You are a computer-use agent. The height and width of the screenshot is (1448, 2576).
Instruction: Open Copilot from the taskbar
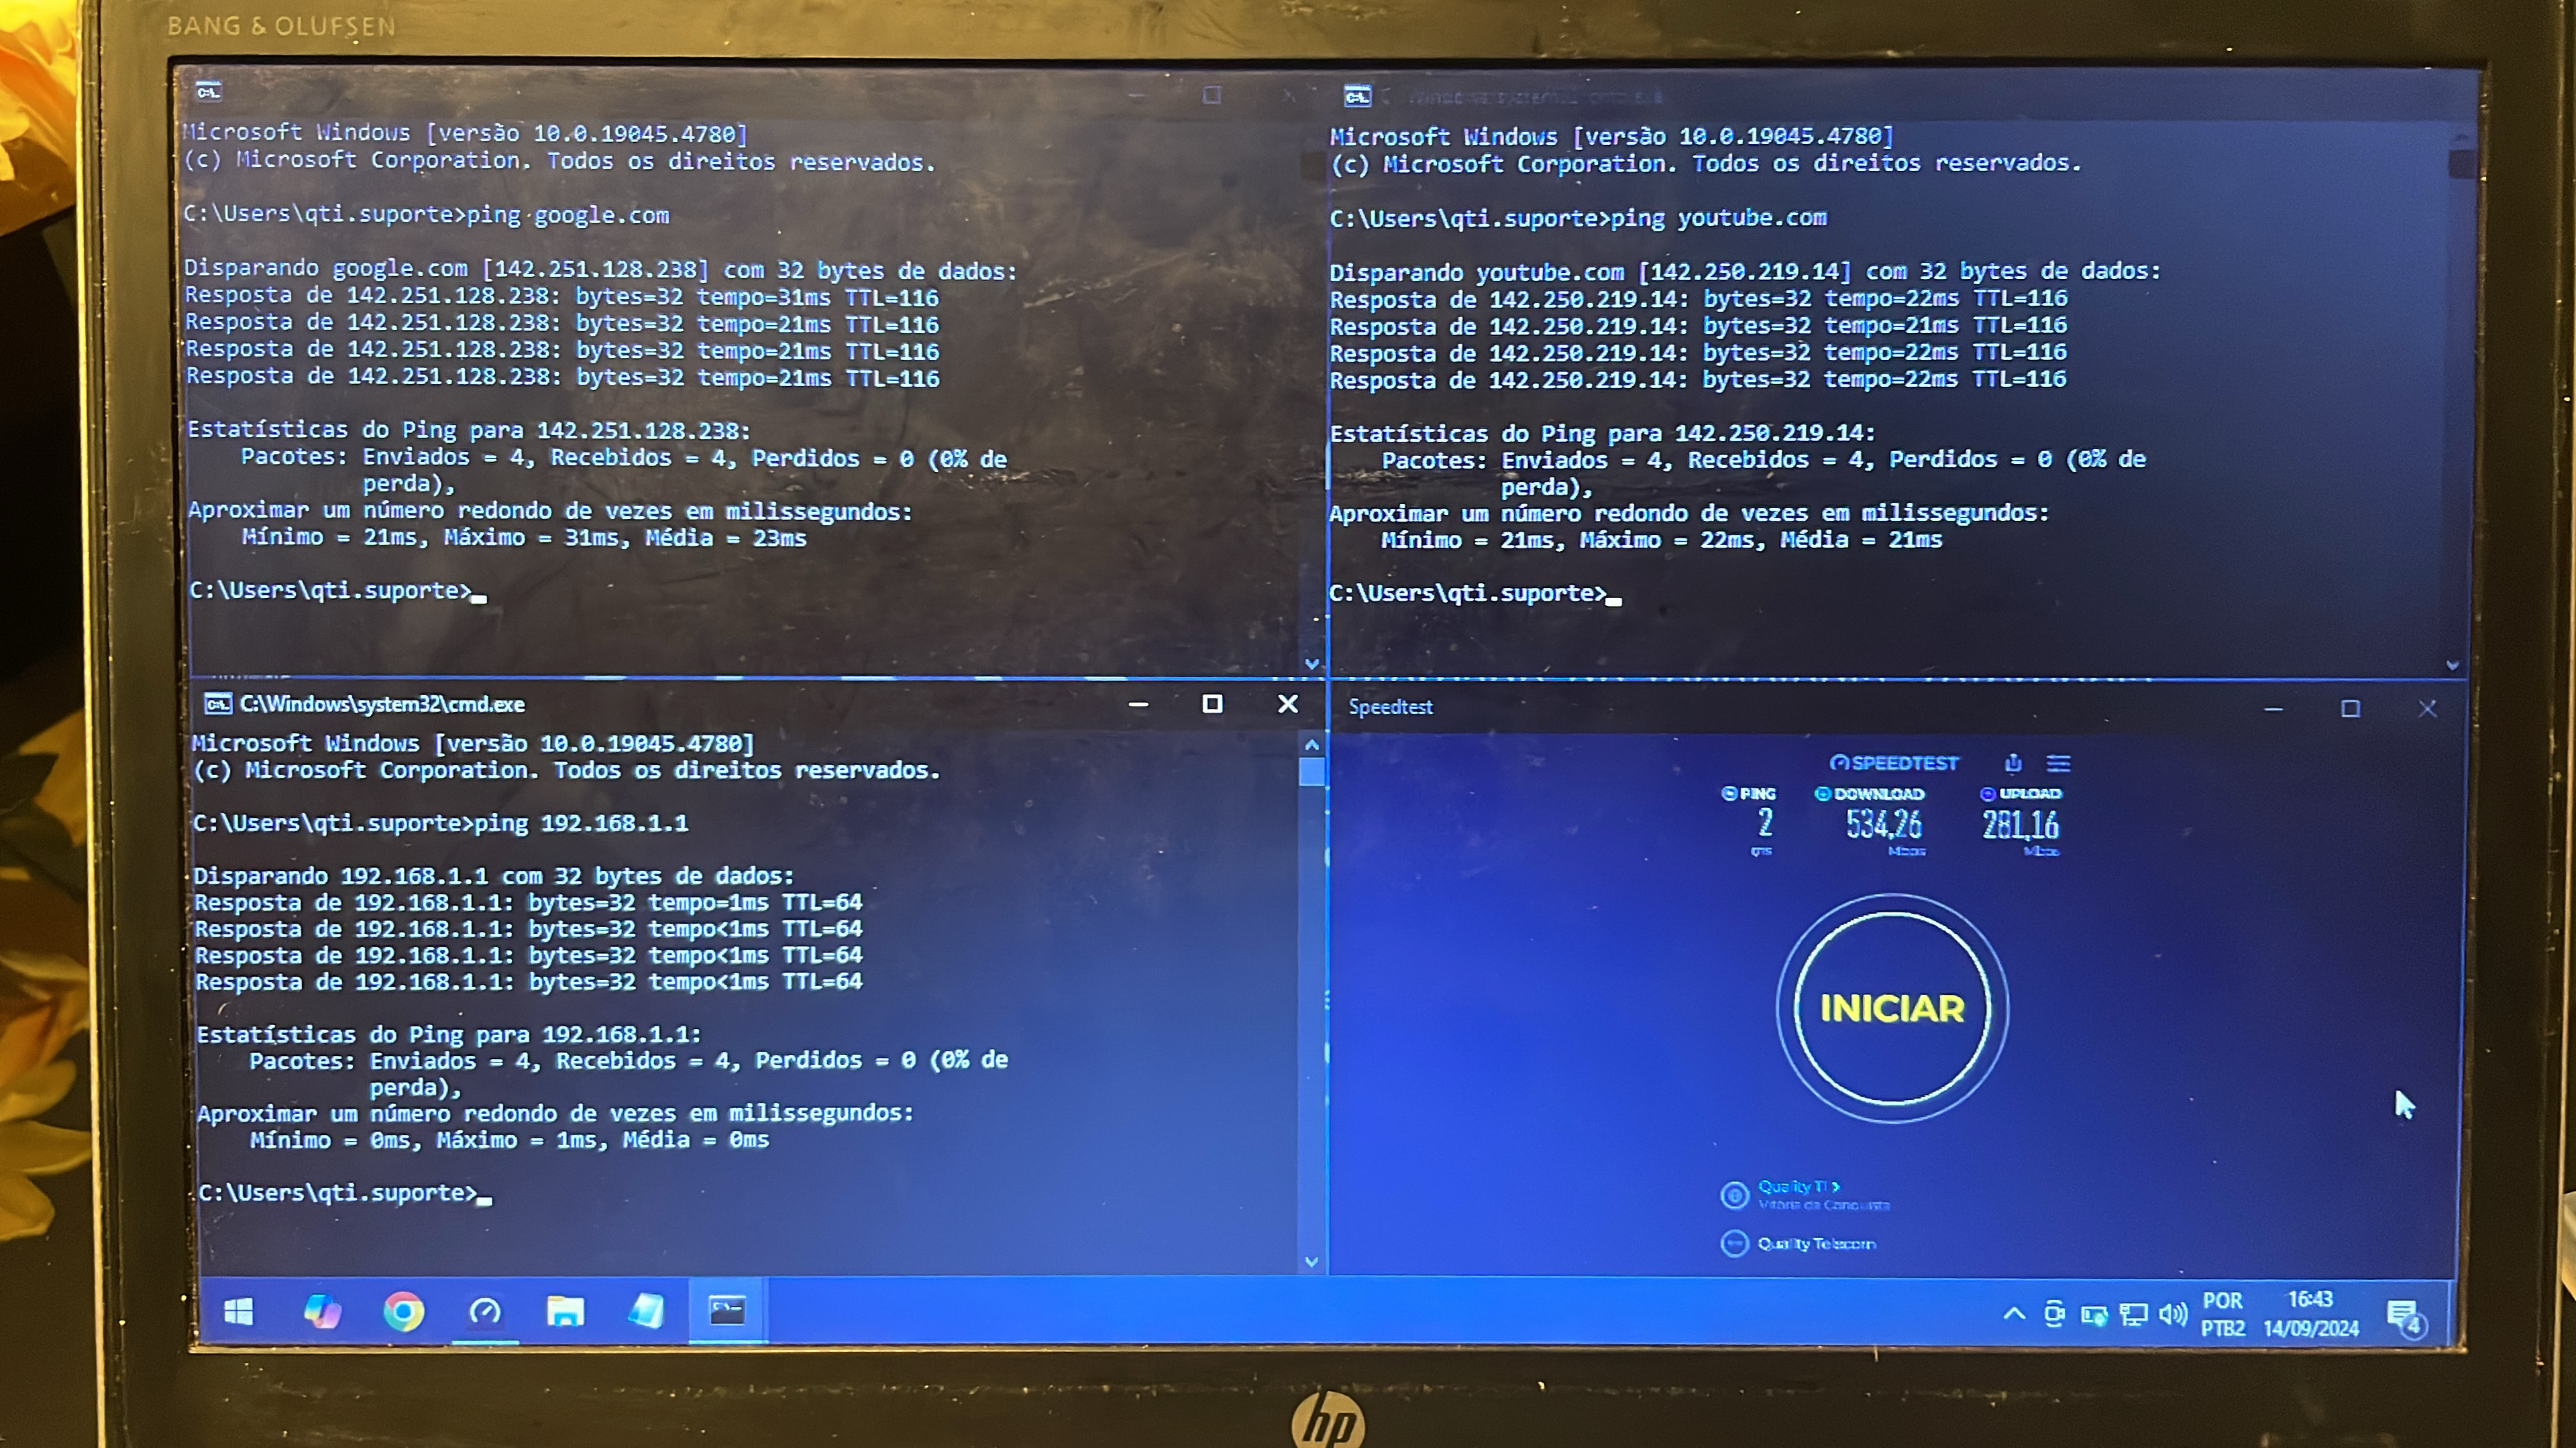[x=322, y=1311]
